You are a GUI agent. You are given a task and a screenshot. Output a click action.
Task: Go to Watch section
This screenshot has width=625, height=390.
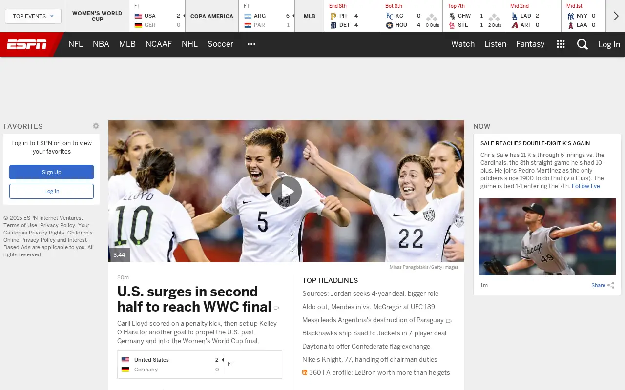click(463, 44)
